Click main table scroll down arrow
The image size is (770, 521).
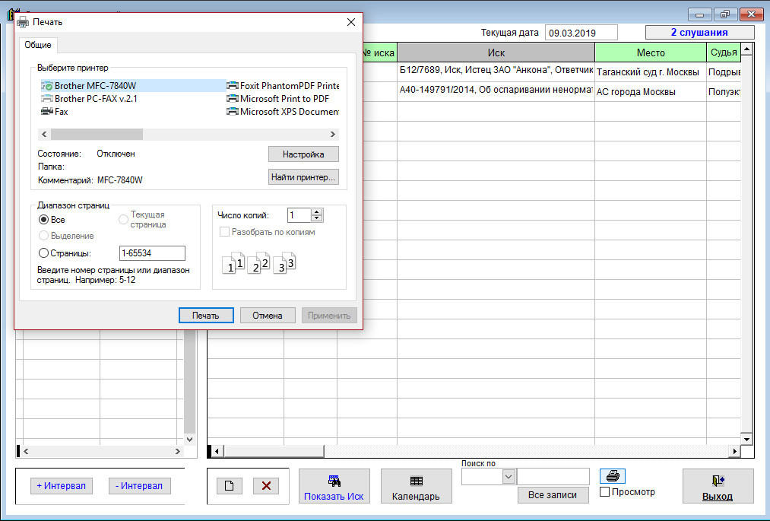(747, 439)
